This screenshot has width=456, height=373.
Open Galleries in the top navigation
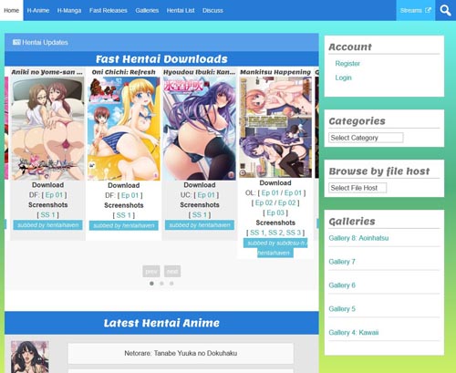pyautogui.click(x=147, y=10)
